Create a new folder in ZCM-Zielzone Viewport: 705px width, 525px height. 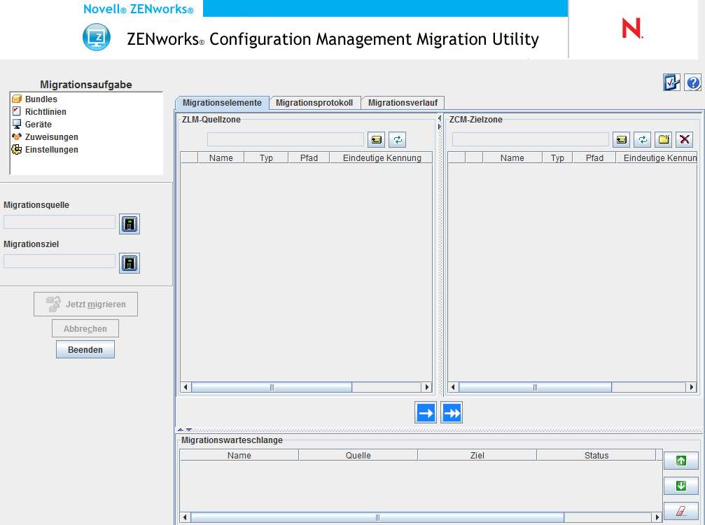tap(663, 139)
